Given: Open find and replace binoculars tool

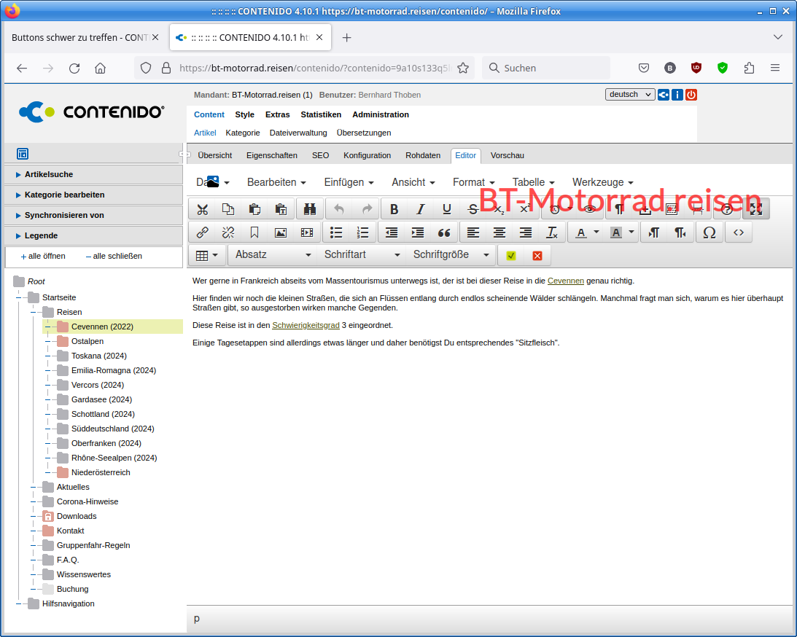Looking at the screenshot, I should click(309, 209).
